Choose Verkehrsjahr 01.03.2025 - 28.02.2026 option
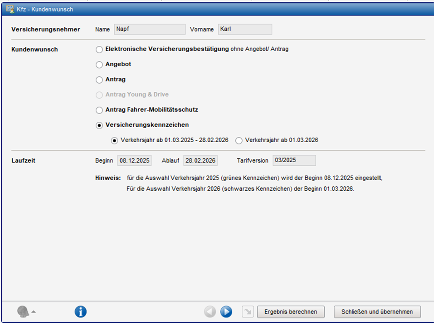This screenshot has height=323, width=434. tap(115, 141)
